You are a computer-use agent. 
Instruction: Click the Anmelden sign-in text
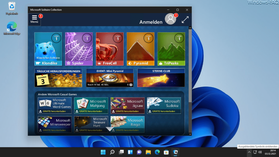point(151,22)
